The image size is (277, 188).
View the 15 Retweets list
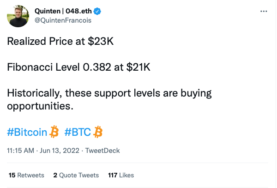(x=26, y=175)
